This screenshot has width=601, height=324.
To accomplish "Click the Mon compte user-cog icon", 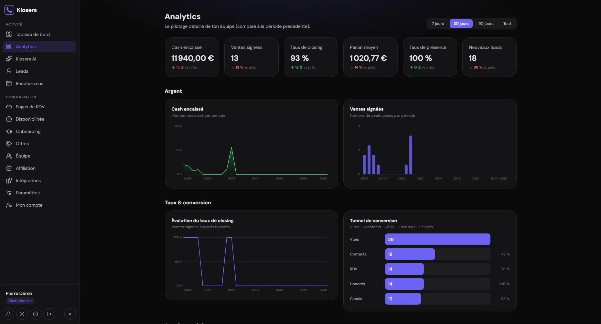I will pyautogui.click(x=9, y=205).
